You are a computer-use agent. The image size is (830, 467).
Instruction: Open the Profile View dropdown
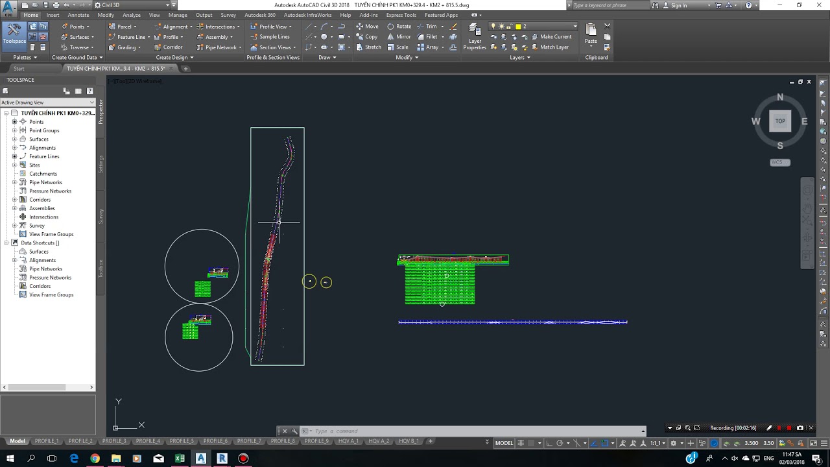pyautogui.click(x=271, y=27)
